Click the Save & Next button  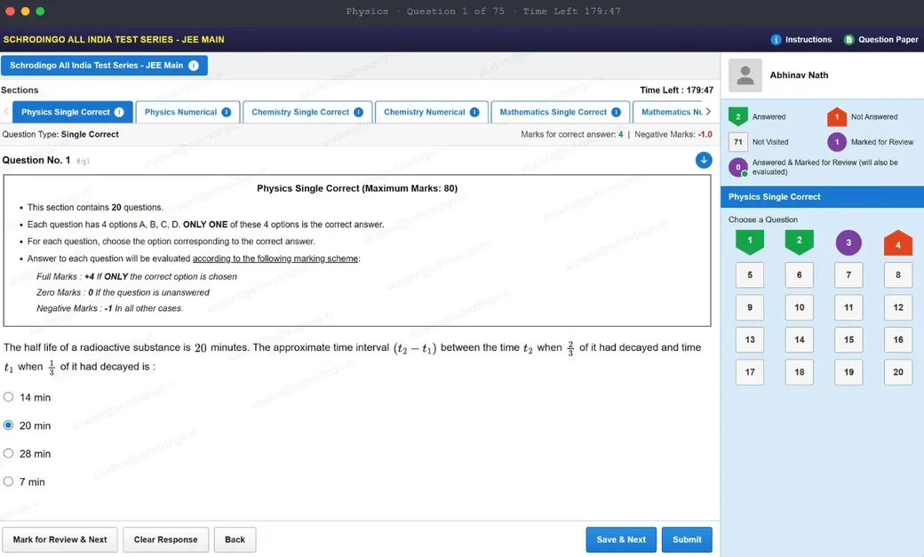point(621,539)
